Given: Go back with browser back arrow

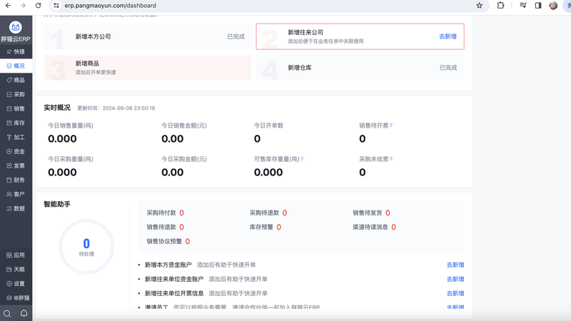Looking at the screenshot, I should click(x=8, y=6).
